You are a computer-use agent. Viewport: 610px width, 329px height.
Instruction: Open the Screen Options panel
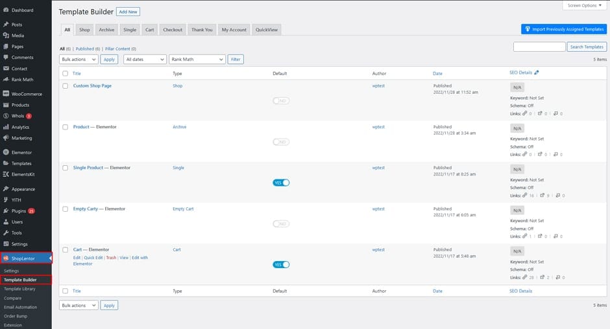(x=584, y=5)
